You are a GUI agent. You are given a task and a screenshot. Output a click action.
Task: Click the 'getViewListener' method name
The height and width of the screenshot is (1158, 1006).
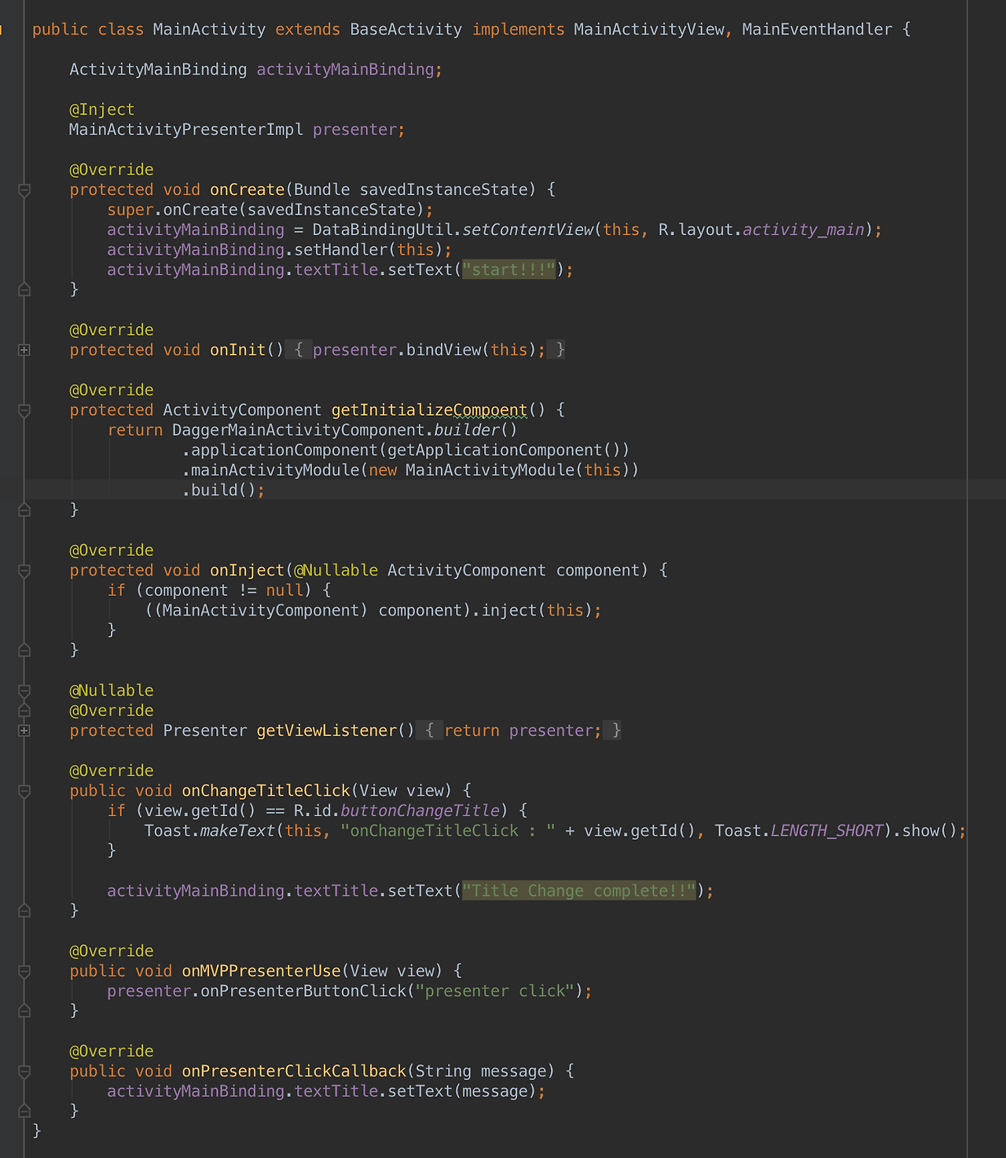(x=327, y=730)
